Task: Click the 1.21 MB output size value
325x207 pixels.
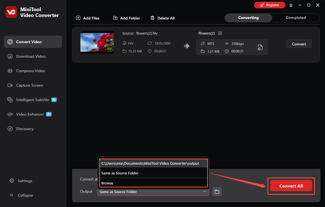Action: 213,51
